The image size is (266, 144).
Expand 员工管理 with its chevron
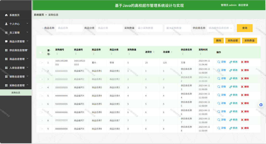point(28,32)
